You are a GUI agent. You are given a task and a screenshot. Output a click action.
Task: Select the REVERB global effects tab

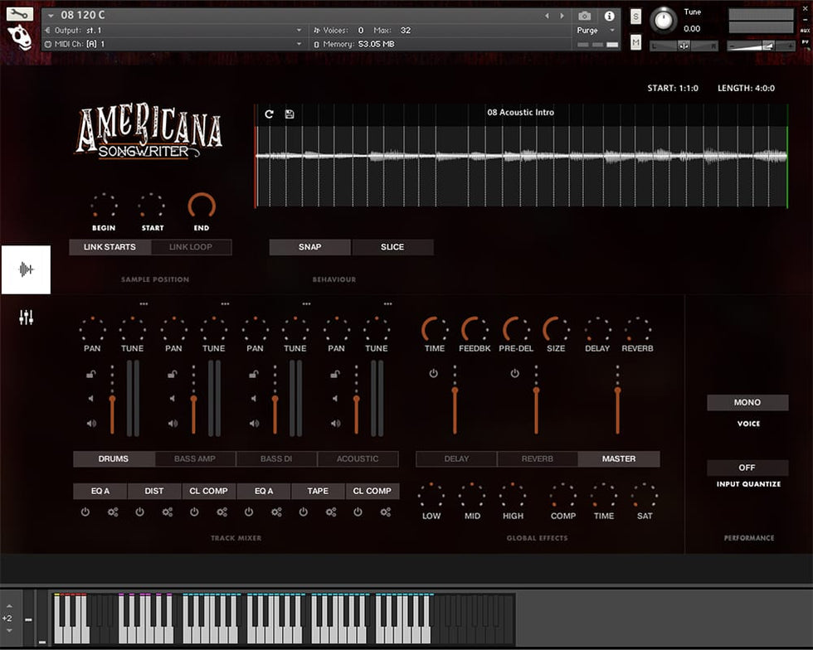pos(537,458)
